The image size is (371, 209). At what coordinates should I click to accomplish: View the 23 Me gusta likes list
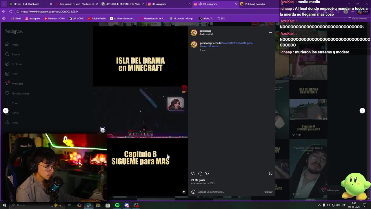(198, 180)
